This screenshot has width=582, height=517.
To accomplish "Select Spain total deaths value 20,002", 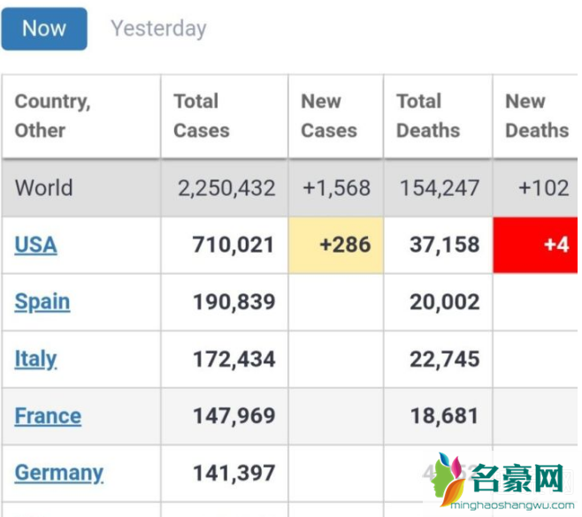I will [445, 302].
